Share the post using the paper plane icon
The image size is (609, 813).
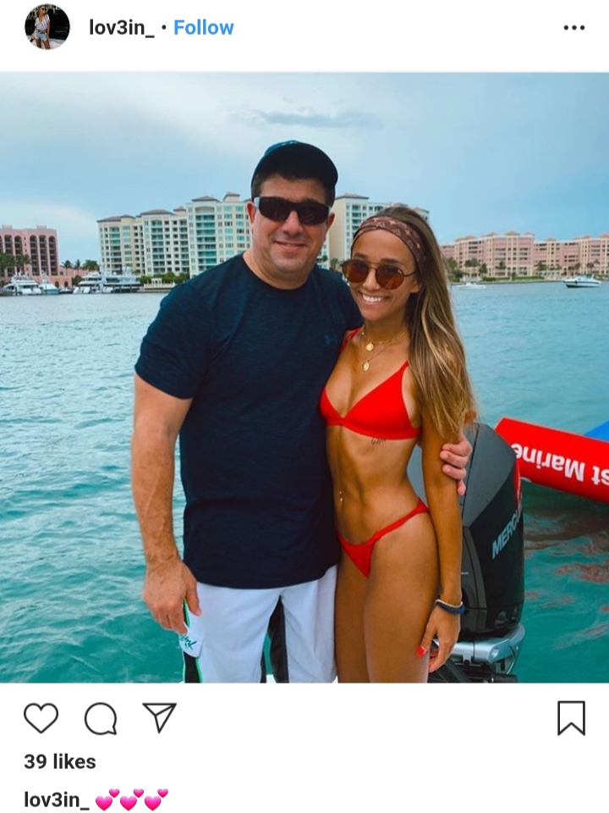[x=160, y=717]
